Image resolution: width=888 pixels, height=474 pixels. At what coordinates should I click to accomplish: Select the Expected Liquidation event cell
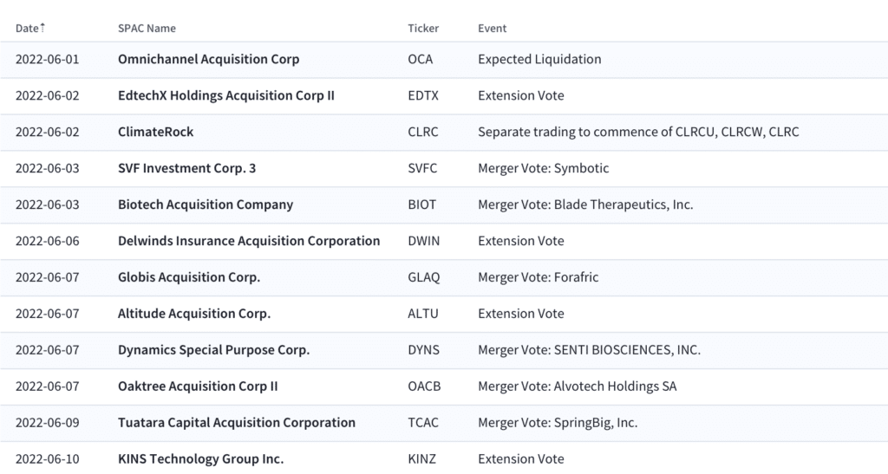(x=539, y=60)
